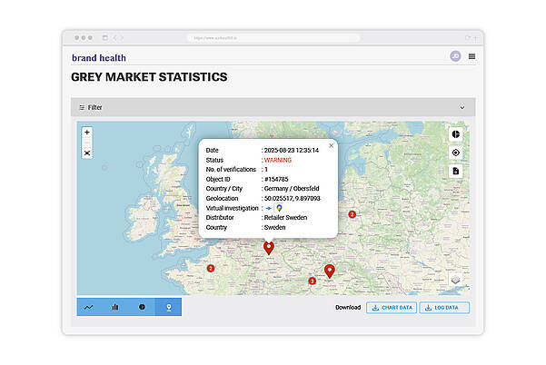Click the Filter bar label
The image size is (546, 365).
(x=94, y=107)
